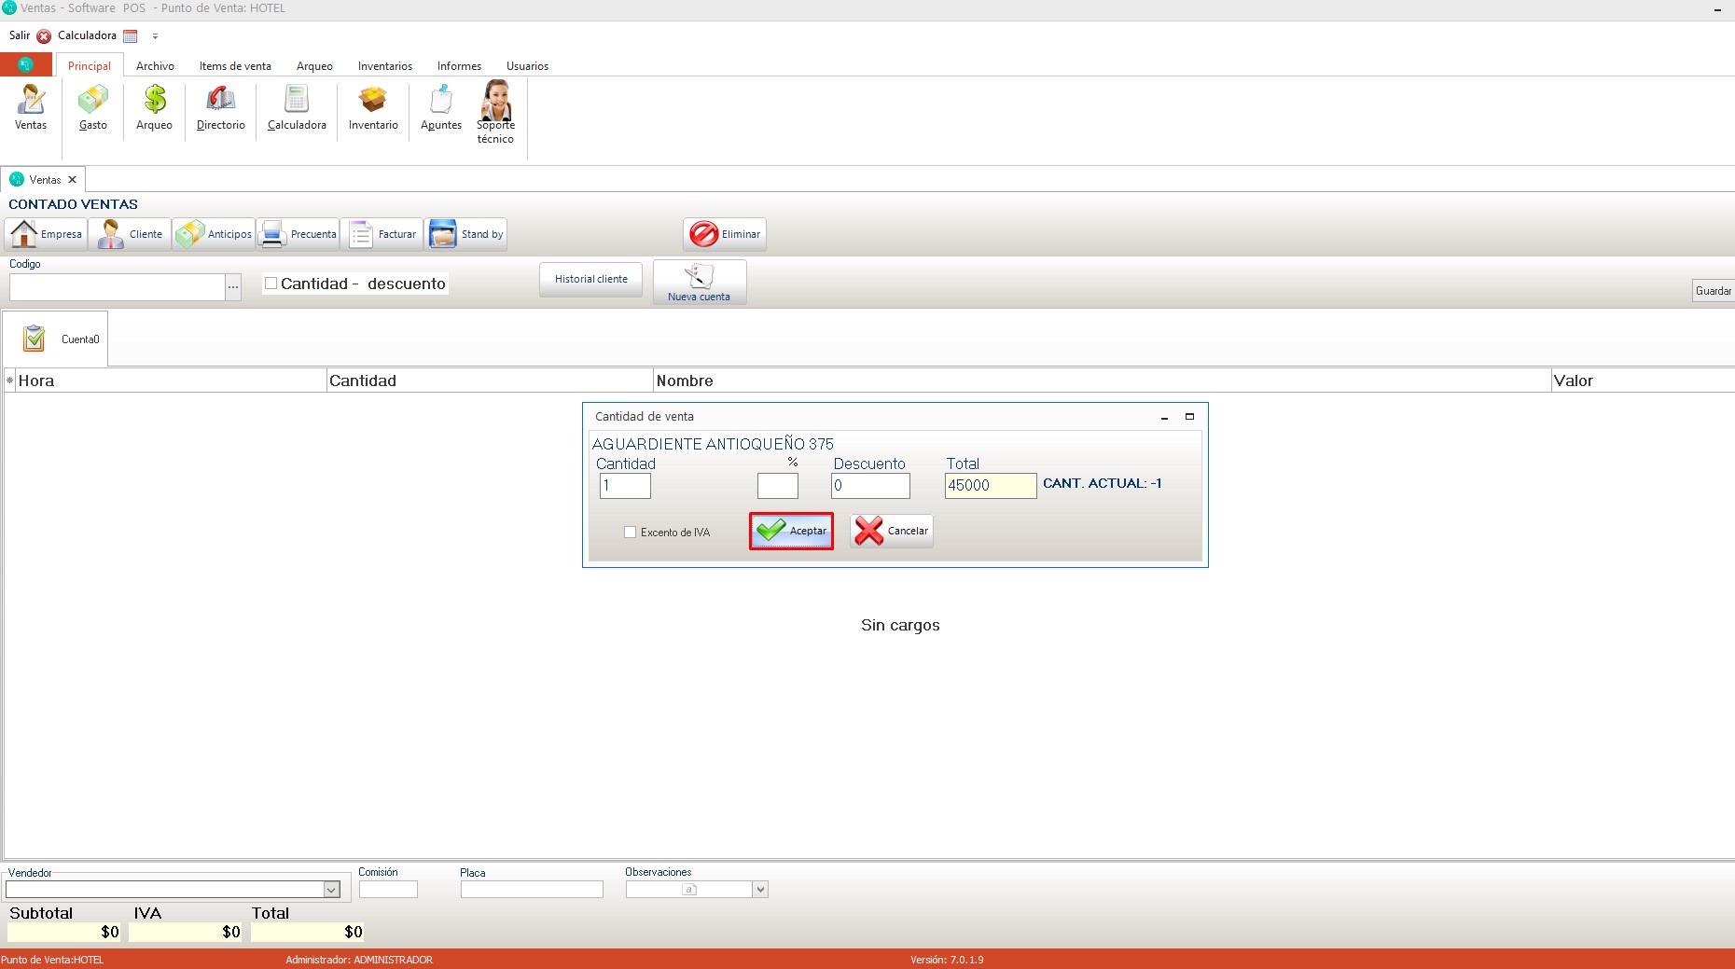Expand the Vendedor dropdown list

tap(331, 890)
